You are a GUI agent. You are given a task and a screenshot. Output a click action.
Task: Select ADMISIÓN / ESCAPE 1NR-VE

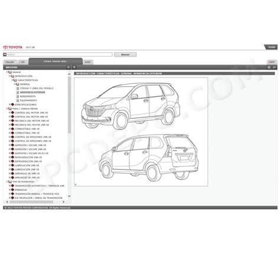pyautogui.click(x=31, y=145)
